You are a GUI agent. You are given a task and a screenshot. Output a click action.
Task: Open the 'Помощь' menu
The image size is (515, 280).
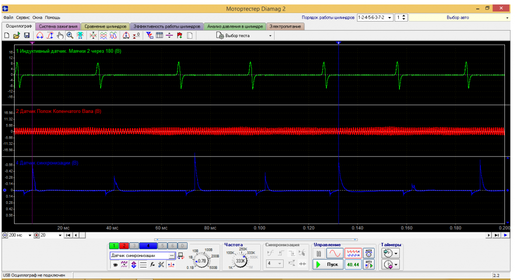click(x=52, y=18)
